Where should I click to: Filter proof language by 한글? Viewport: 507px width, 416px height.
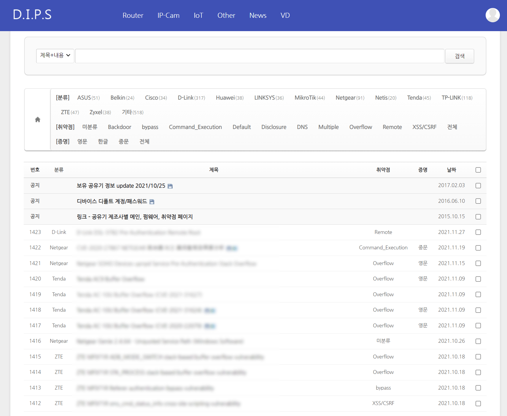click(x=103, y=141)
